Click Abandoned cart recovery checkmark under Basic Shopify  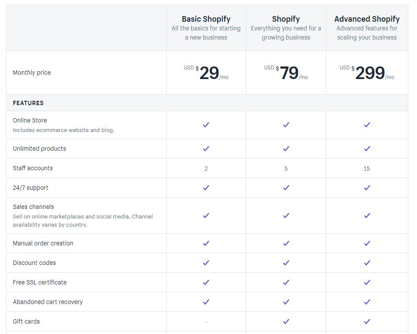(x=206, y=302)
